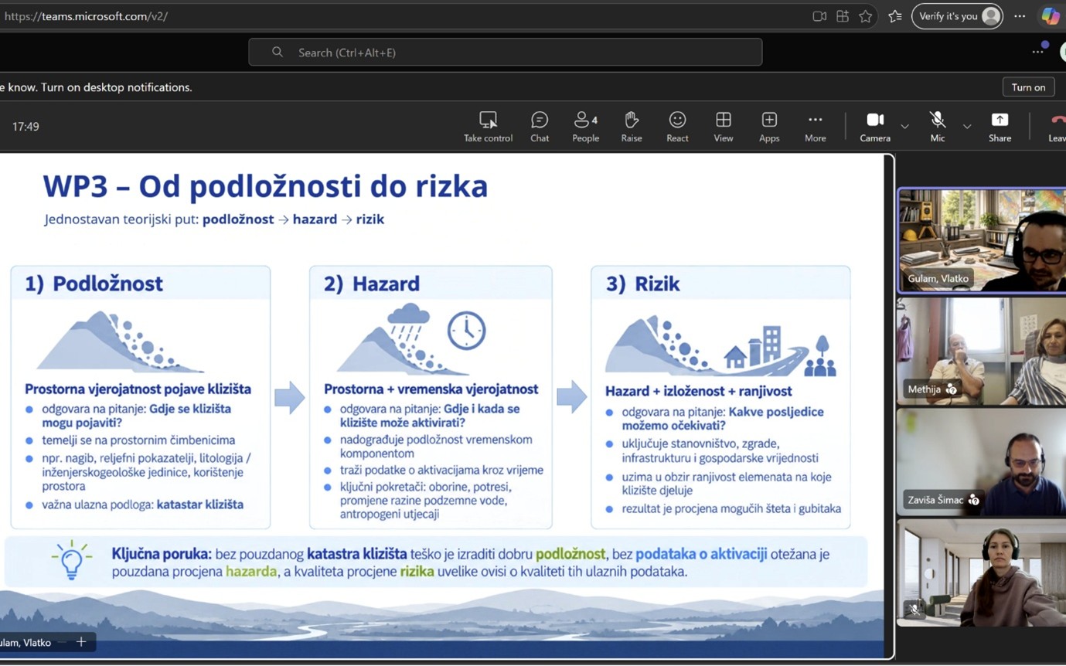Click the Verify it's you profile button

pos(957,16)
